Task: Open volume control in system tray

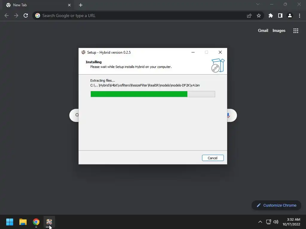Action: (x=276, y=222)
